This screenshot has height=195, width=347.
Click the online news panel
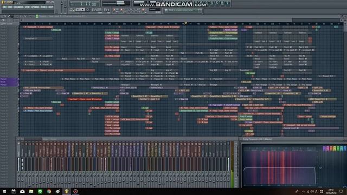coord(183,10)
